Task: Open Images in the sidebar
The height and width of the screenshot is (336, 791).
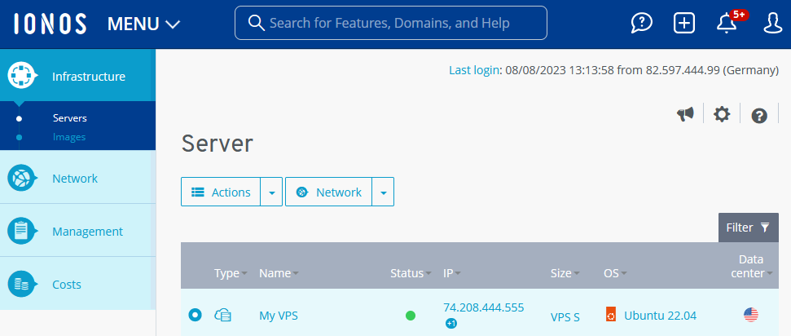Action: (x=69, y=137)
